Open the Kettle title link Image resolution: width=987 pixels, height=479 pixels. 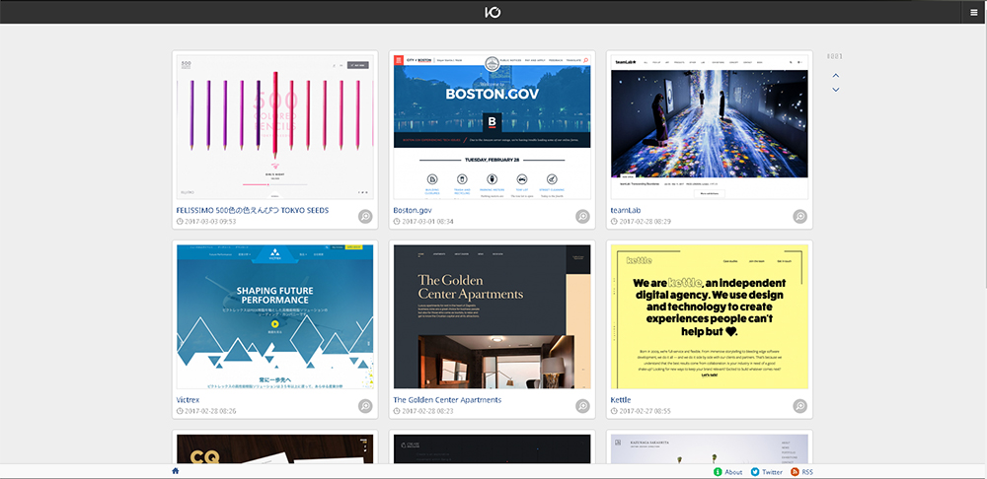621,400
